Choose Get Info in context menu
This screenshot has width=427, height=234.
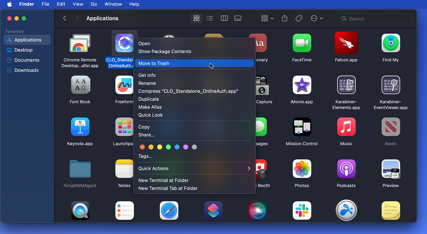194,75
